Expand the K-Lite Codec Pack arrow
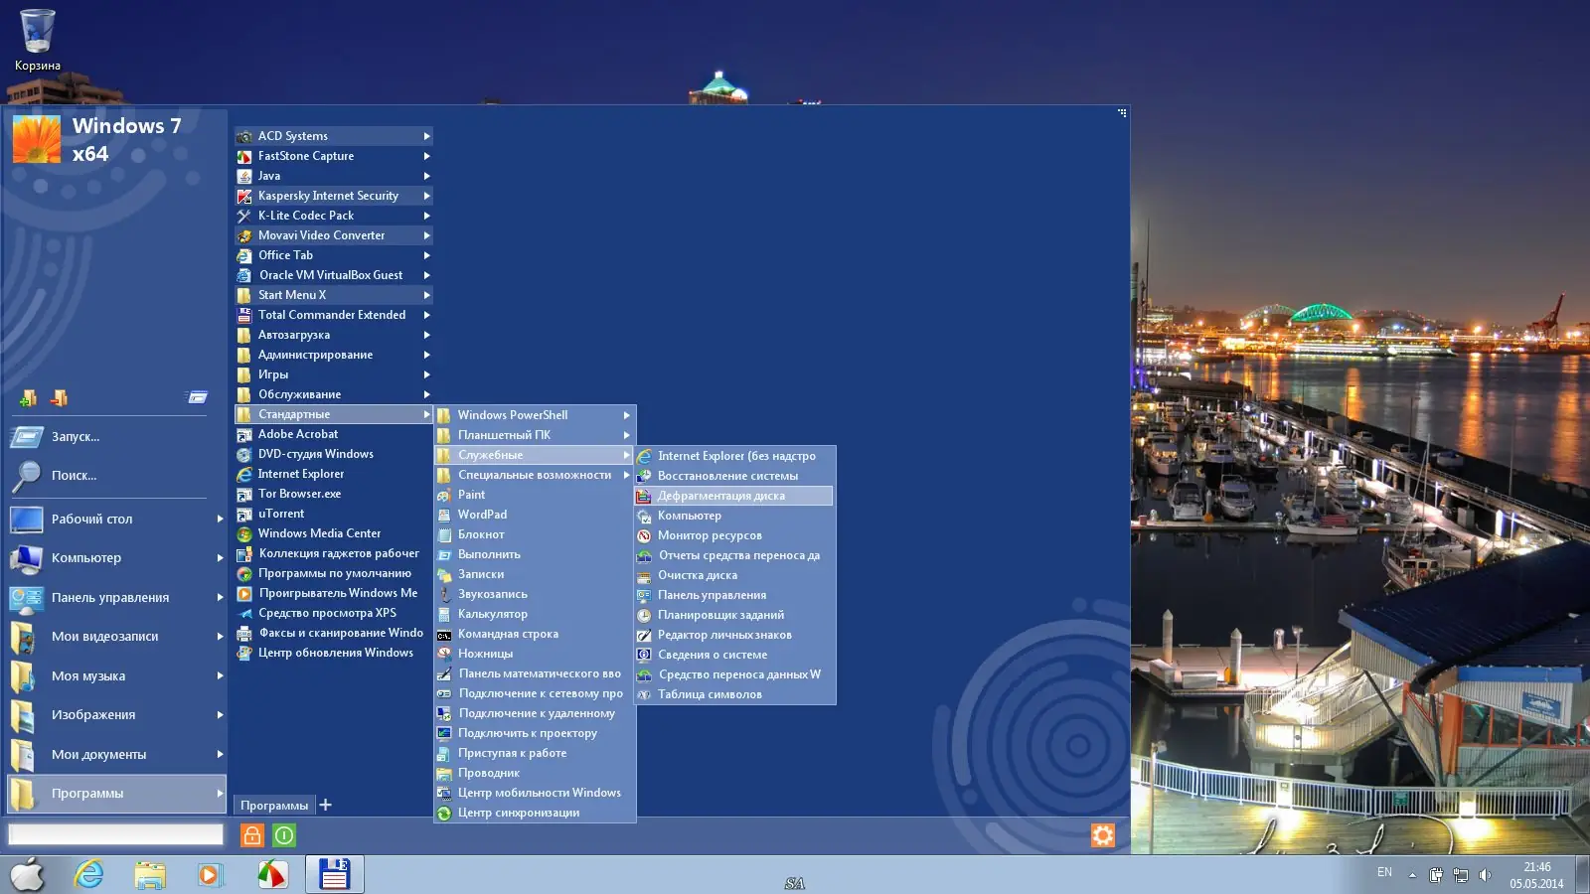Image resolution: width=1590 pixels, height=894 pixels. (x=426, y=216)
